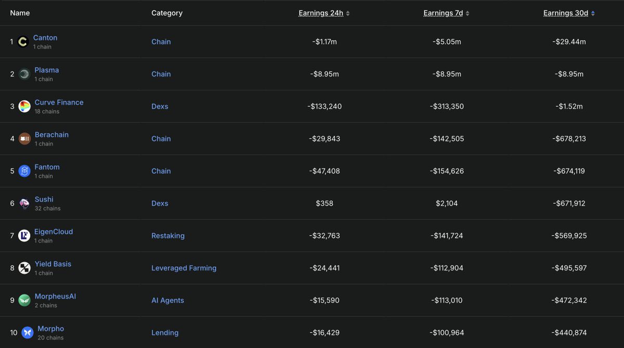Viewport: 624px width, 348px height.
Task: Click the Curve Finance rainbow logo icon
Action: point(24,106)
